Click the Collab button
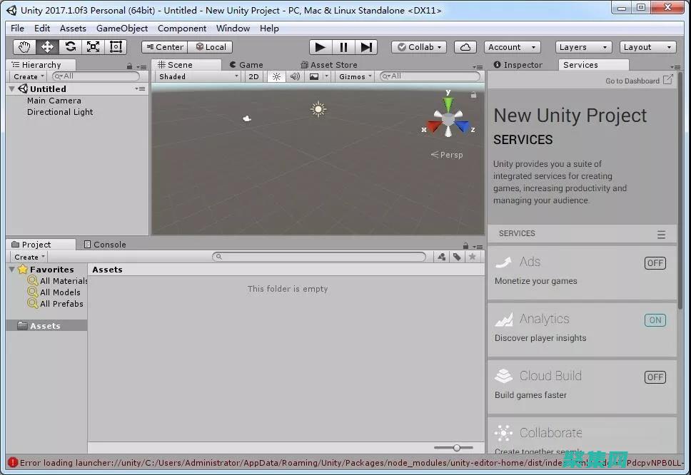The width and height of the screenshot is (691, 475). (418, 46)
